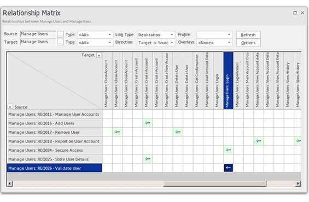
Task: Select the relationship arrow for REQ016 Add Users
Action: pyautogui.click(x=148, y=123)
